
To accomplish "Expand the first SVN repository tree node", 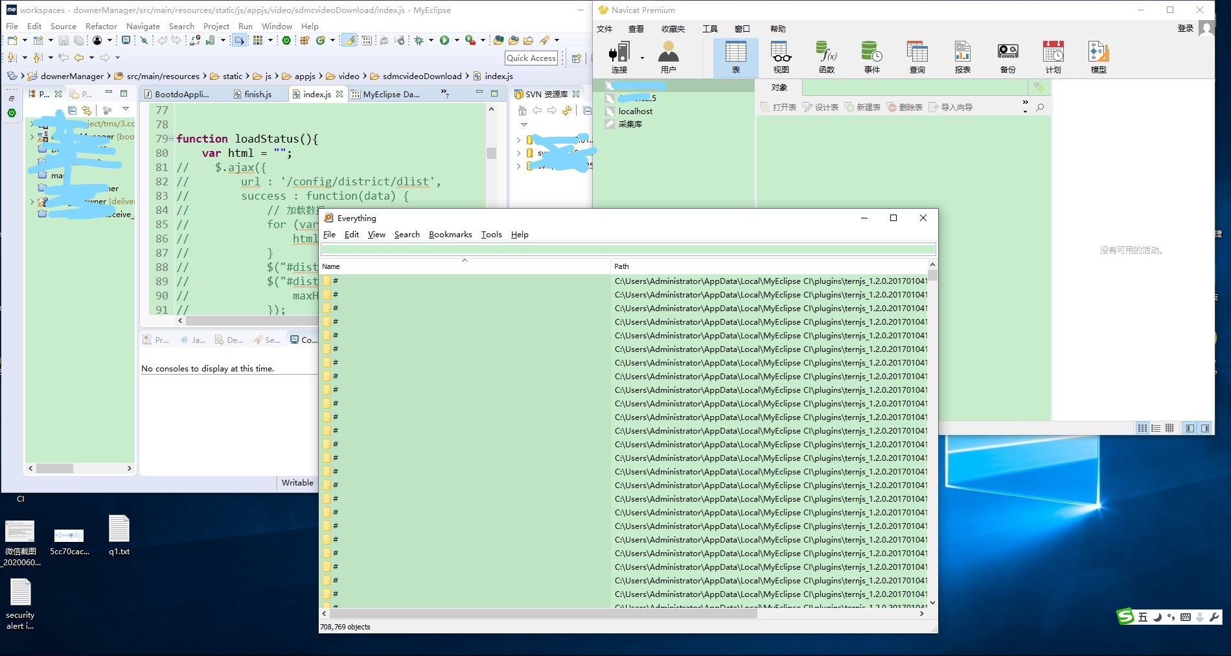I will pos(518,140).
